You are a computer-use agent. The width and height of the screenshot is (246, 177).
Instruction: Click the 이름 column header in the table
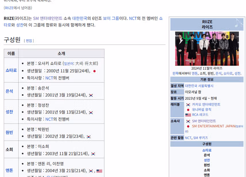click(11, 53)
